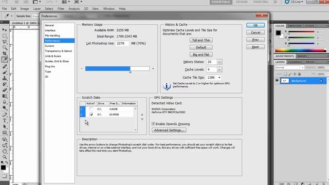Select Plug-Ins in Preferences category list
The width and height of the screenshot is (329, 185).
click(x=50, y=66)
